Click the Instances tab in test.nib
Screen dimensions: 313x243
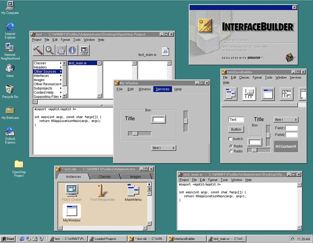(73, 177)
